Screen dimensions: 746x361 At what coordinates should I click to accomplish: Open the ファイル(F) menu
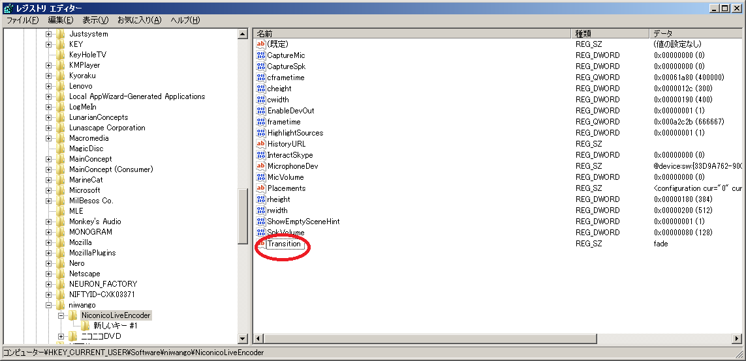pos(22,20)
